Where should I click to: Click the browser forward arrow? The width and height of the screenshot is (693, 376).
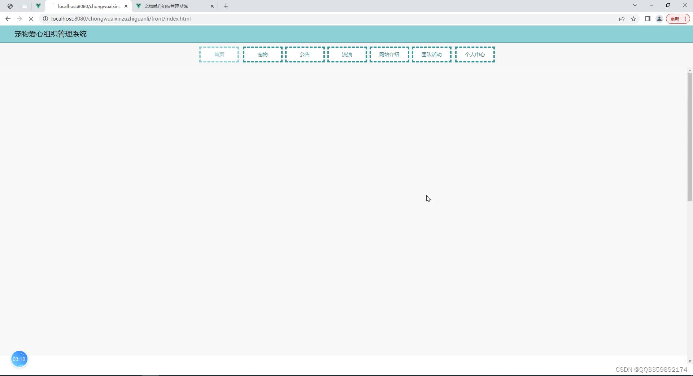click(19, 19)
